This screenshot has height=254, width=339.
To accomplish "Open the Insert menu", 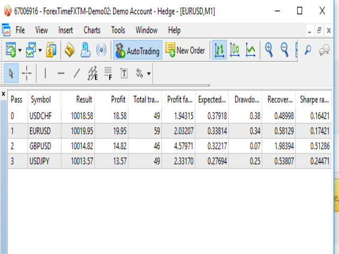I will click(x=66, y=30).
